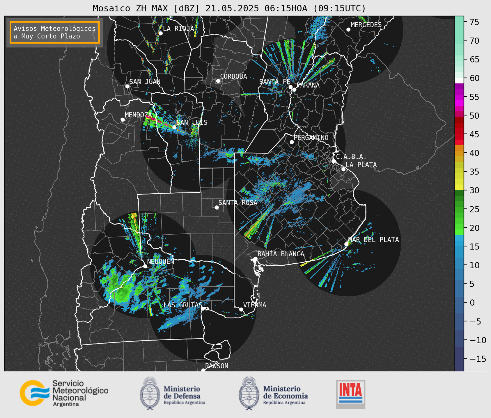Screen dimensions: 491x418
Task: Click the PERGAMINO city marker dot
Action: [292, 142]
